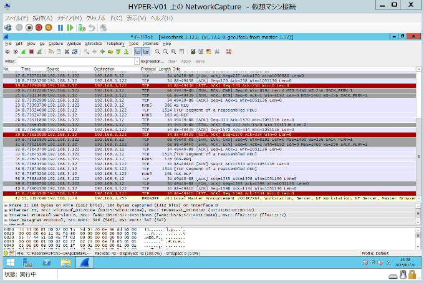Viewport: 424px width, 283px height.
Task: Reload this capture file icon
Action: coord(75,52)
